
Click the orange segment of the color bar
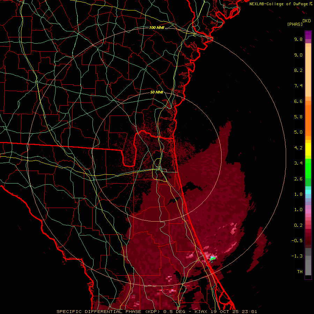(308, 120)
